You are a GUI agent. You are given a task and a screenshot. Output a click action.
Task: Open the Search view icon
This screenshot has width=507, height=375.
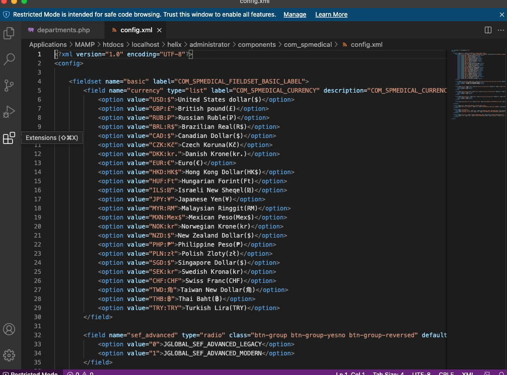(9, 59)
